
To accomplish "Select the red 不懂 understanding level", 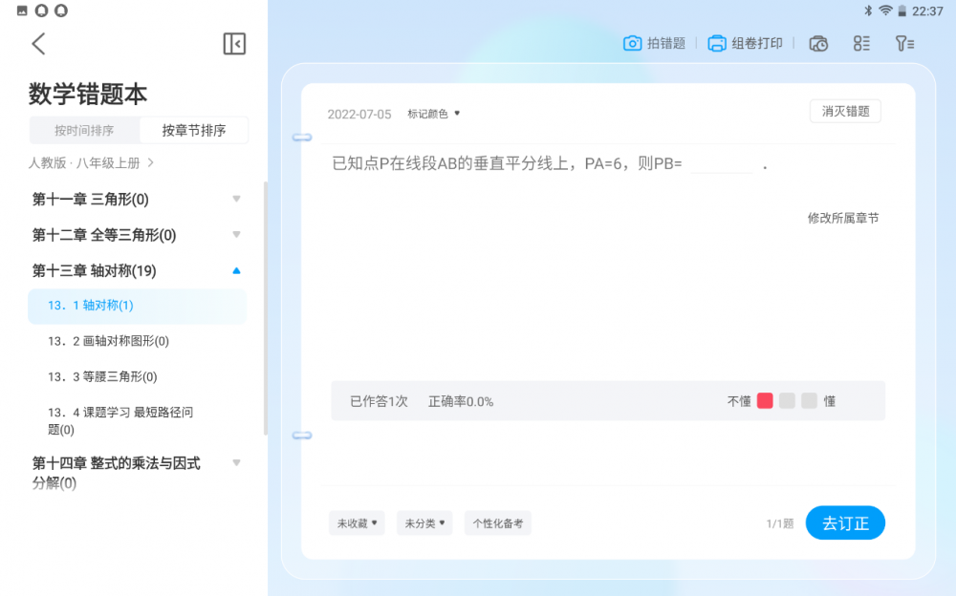I will [x=765, y=401].
